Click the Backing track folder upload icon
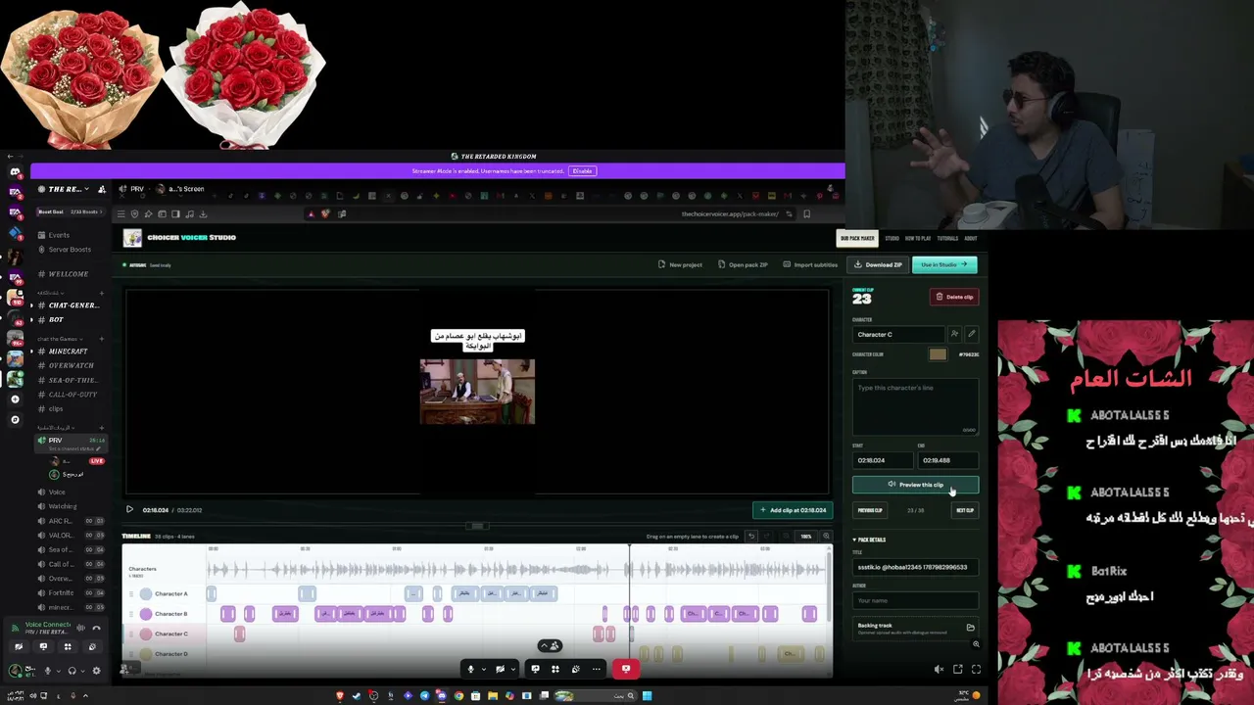 point(970,628)
